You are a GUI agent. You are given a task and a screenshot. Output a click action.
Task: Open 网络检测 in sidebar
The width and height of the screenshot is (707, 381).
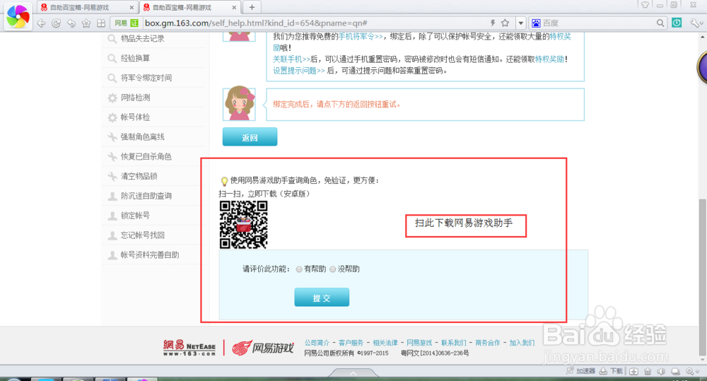(135, 98)
